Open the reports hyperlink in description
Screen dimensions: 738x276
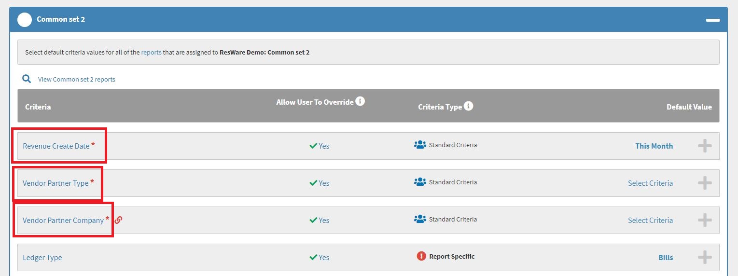[151, 52]
